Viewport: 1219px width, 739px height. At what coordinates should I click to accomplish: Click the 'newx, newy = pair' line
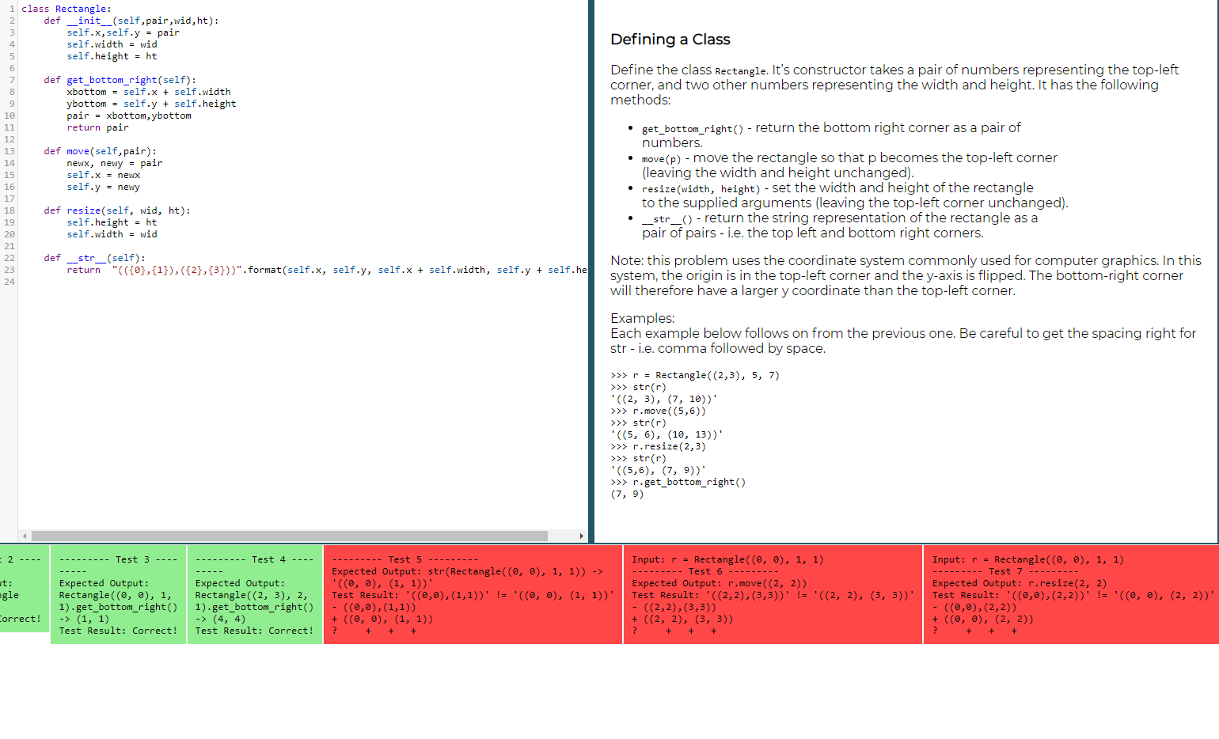(115, 163)
